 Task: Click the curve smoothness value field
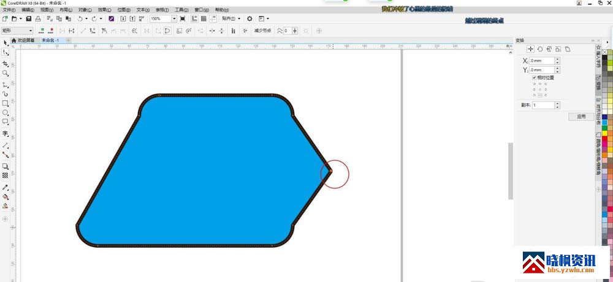(287, 31)
